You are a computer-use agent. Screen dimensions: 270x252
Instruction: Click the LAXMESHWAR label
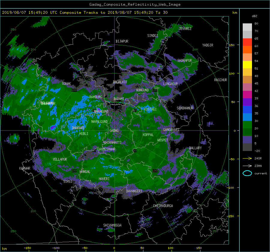pos(106,149)
